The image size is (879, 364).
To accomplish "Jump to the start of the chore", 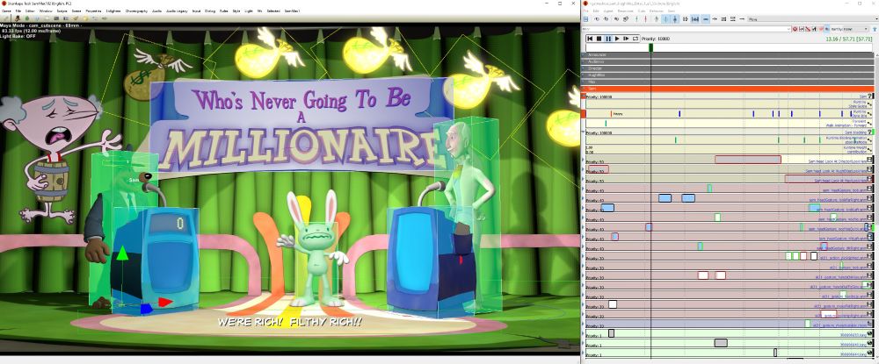I will pos(590,39).
